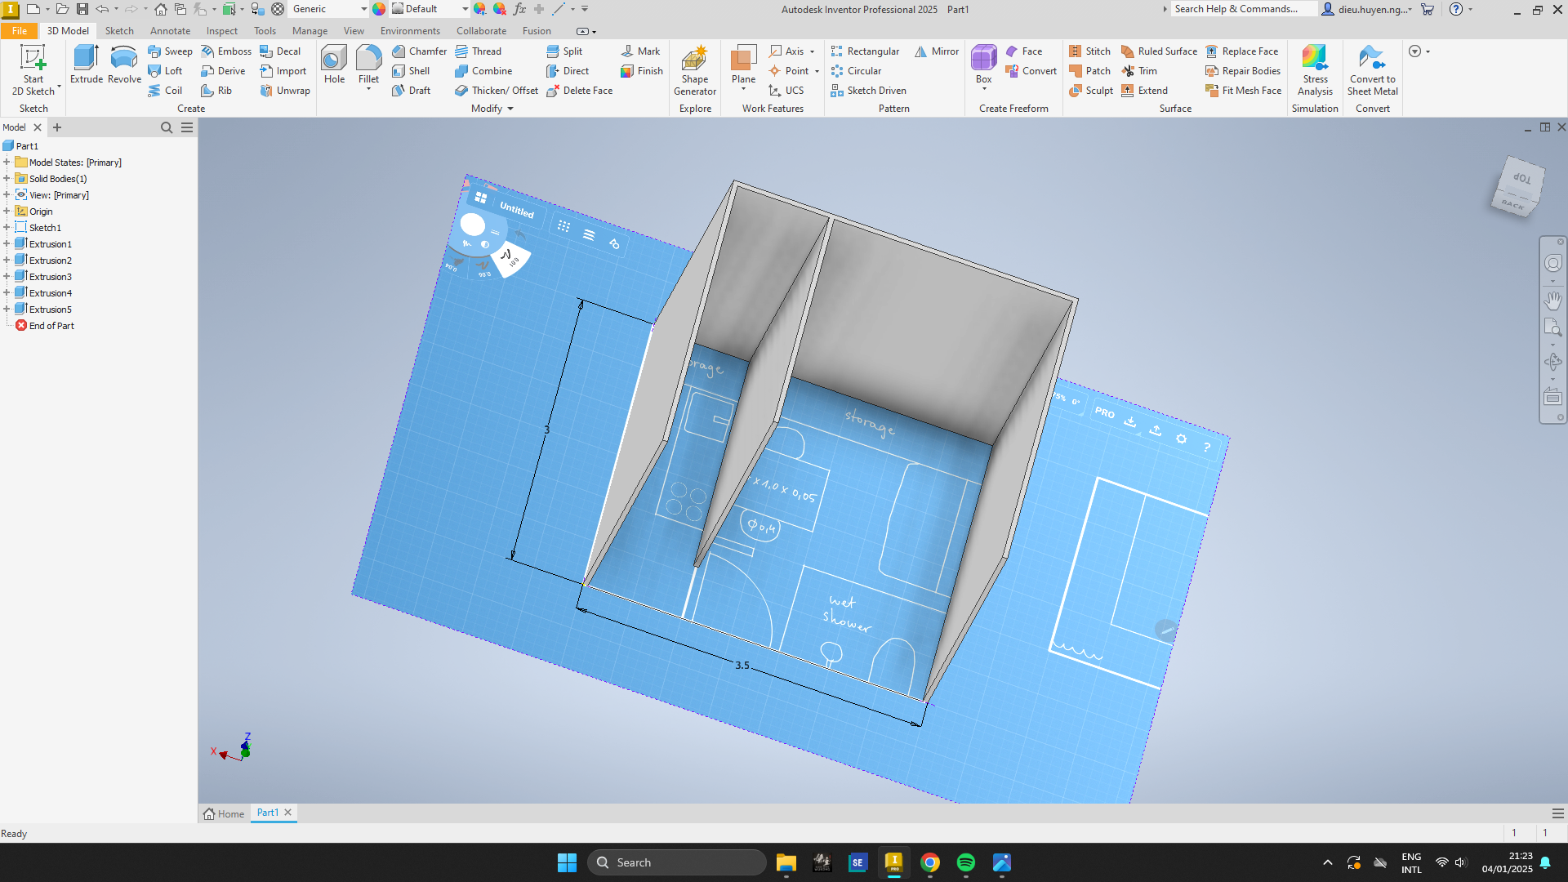Screen dimensions: 1568x882
Task: Click Convert to Sheet Metal
Action: [x=1372, y=70]
